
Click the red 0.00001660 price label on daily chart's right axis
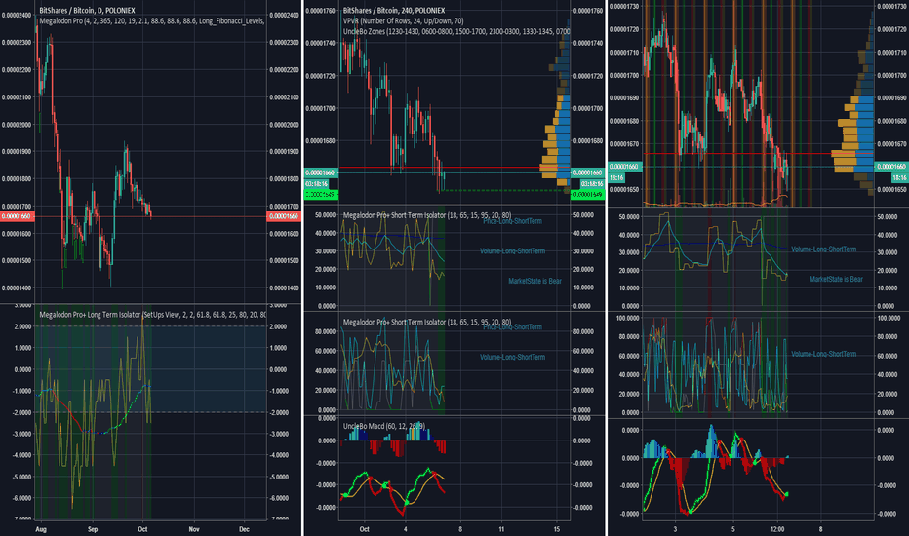(284, 216)
